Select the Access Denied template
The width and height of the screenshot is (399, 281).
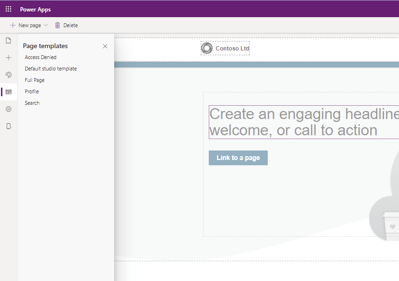pos(40,57)
